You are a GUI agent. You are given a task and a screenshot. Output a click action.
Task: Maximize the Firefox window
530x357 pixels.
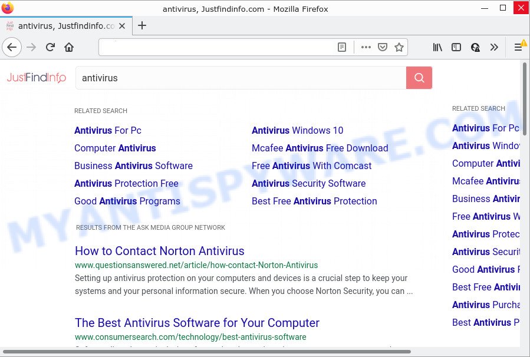coord(503,8)
